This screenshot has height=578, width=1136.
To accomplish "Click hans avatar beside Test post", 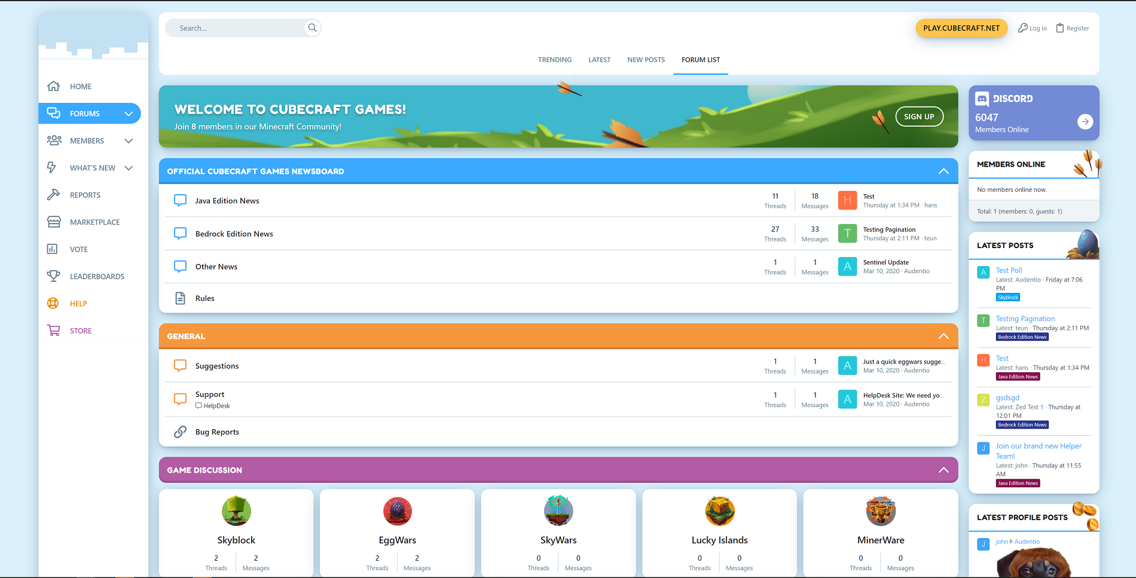I will [847, 200].
